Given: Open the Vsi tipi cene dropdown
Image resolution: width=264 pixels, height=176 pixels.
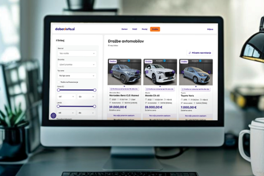Looking at the screenshot, I should [x=77, y=76].
